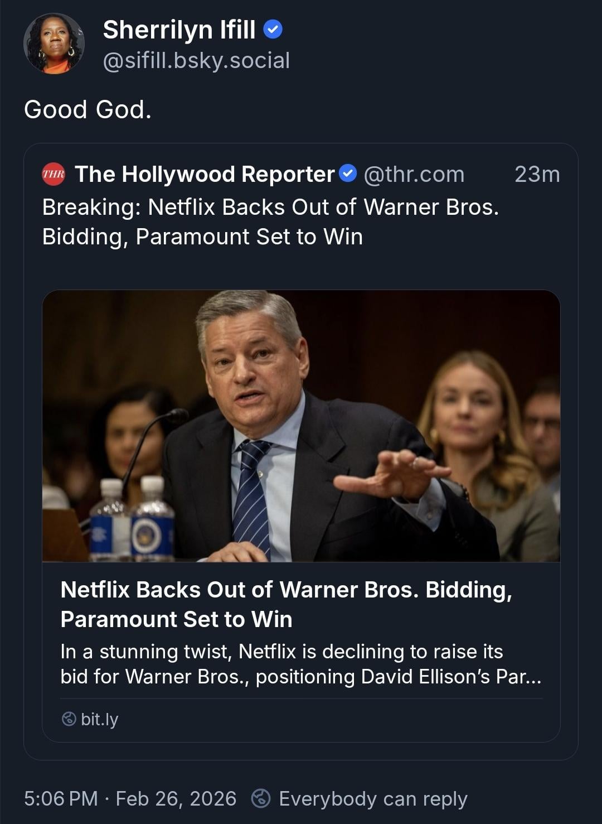
Task: Open The Hollywood Reporter profile name
Action: point(205,174)
